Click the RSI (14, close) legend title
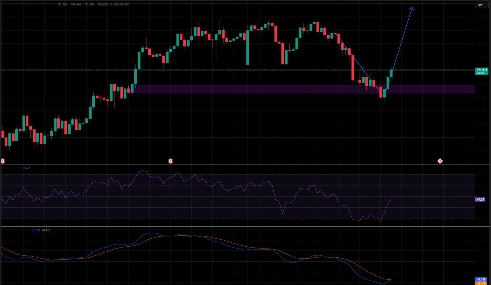 [12, 168]
